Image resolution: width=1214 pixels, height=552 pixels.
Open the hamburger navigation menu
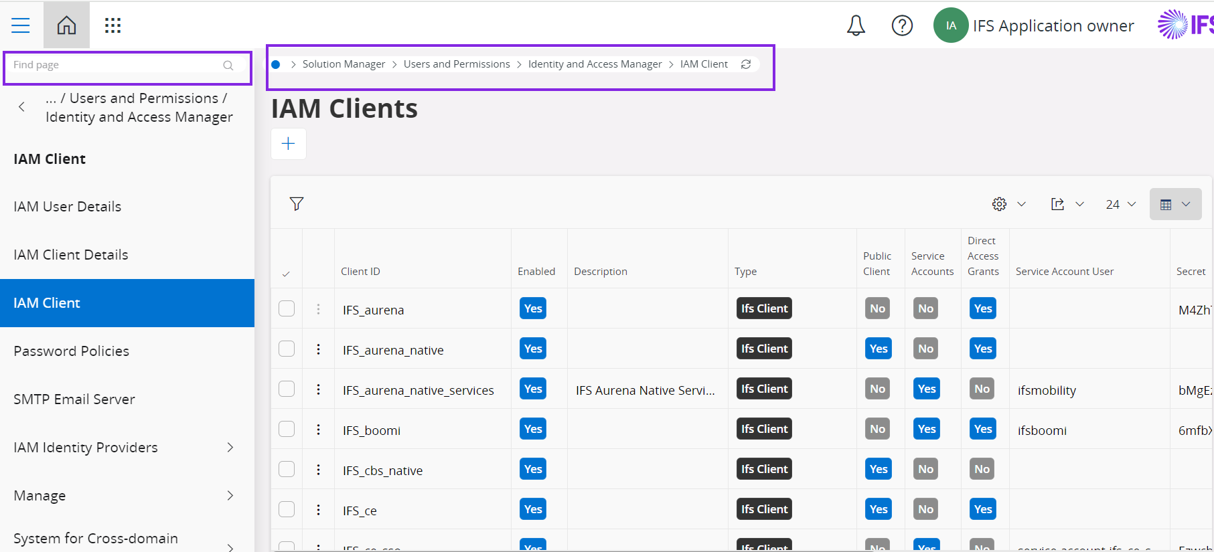pyautogui.click(x=21, y=25)
